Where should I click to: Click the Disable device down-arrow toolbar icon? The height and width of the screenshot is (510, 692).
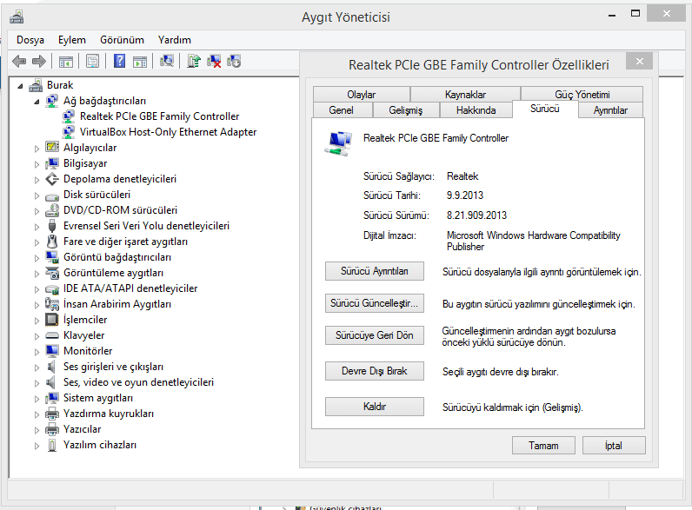click(234, 61)
